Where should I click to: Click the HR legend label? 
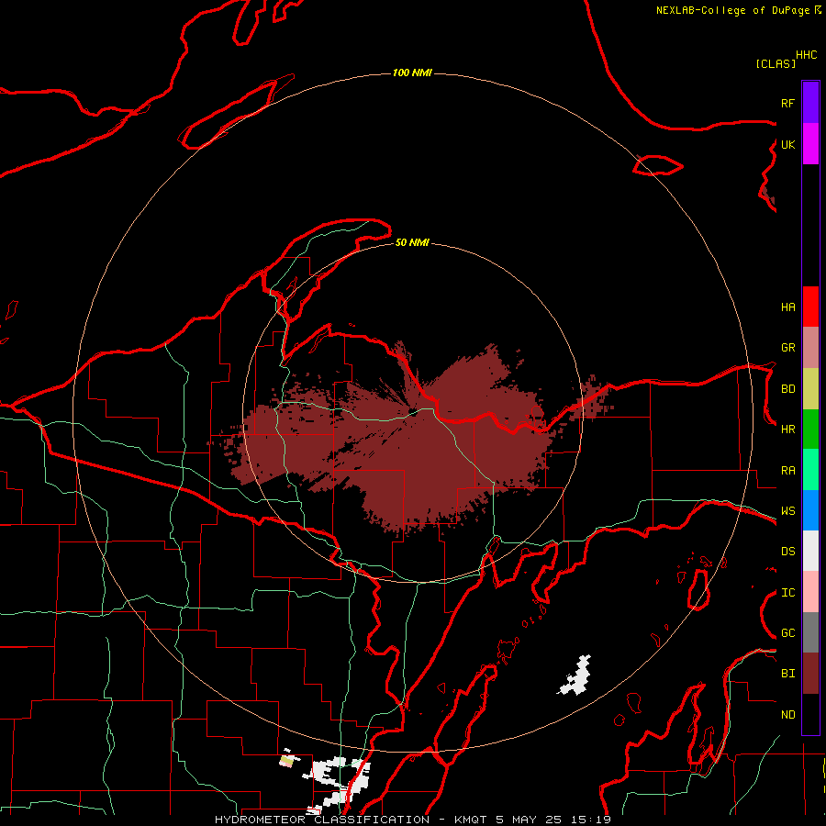(x=787, y=430)
